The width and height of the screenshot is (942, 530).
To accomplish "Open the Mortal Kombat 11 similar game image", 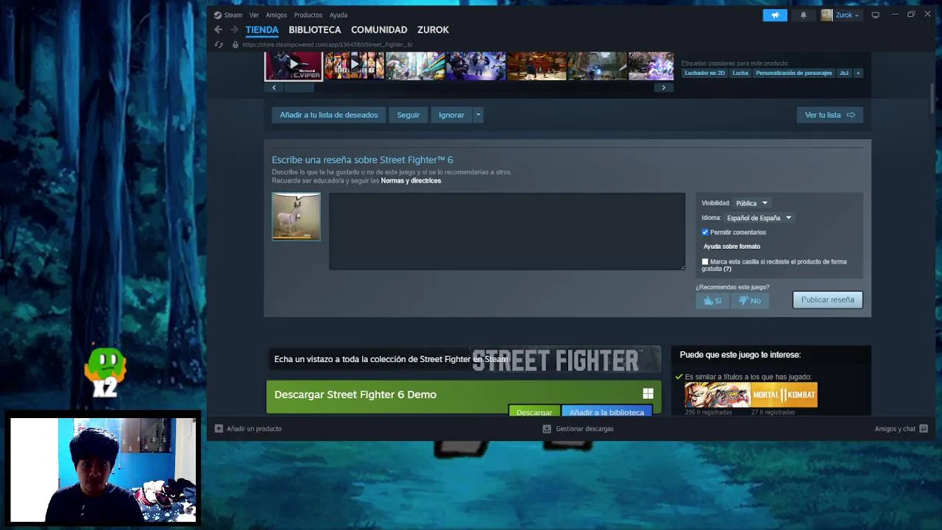I will point(785,395).
